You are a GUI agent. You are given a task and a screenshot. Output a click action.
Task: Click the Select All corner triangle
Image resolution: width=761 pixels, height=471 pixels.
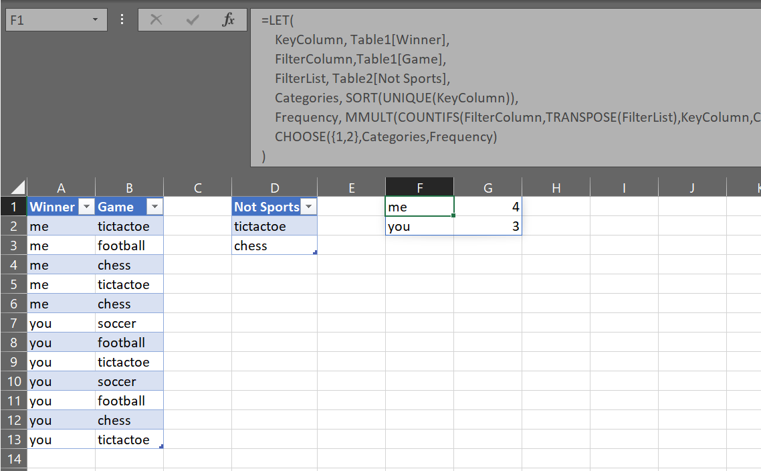click(17, 187)
